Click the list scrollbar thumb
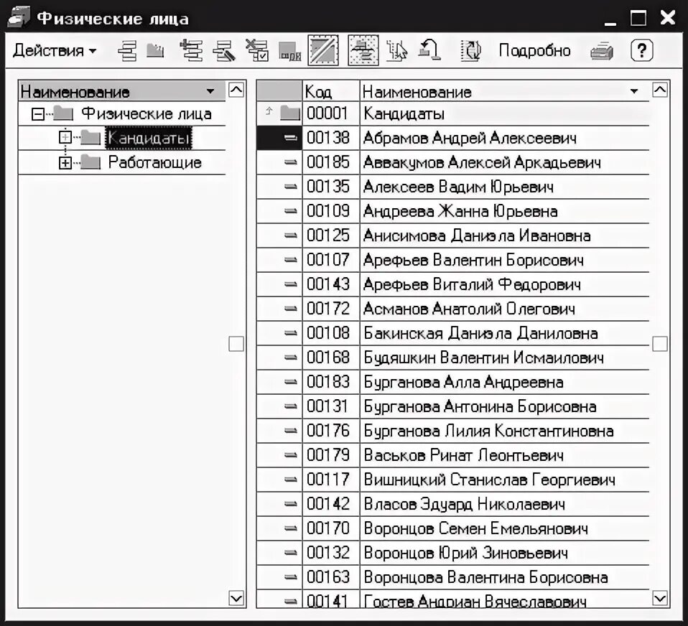The width and height of the screenshot is (688, 626). [x=660, y=344]
